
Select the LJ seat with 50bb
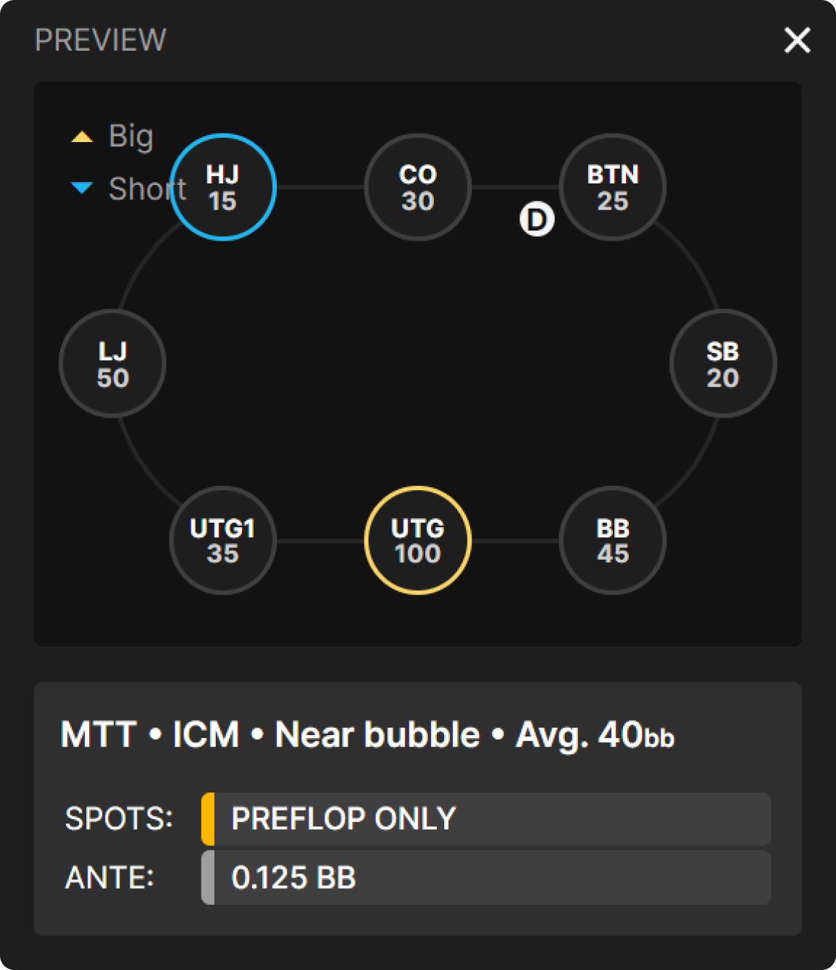(113, 363)
